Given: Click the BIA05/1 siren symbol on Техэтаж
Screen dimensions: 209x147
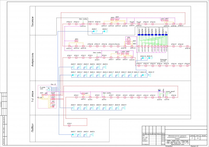Looking at the screenshot, I should tap(95, 31).
